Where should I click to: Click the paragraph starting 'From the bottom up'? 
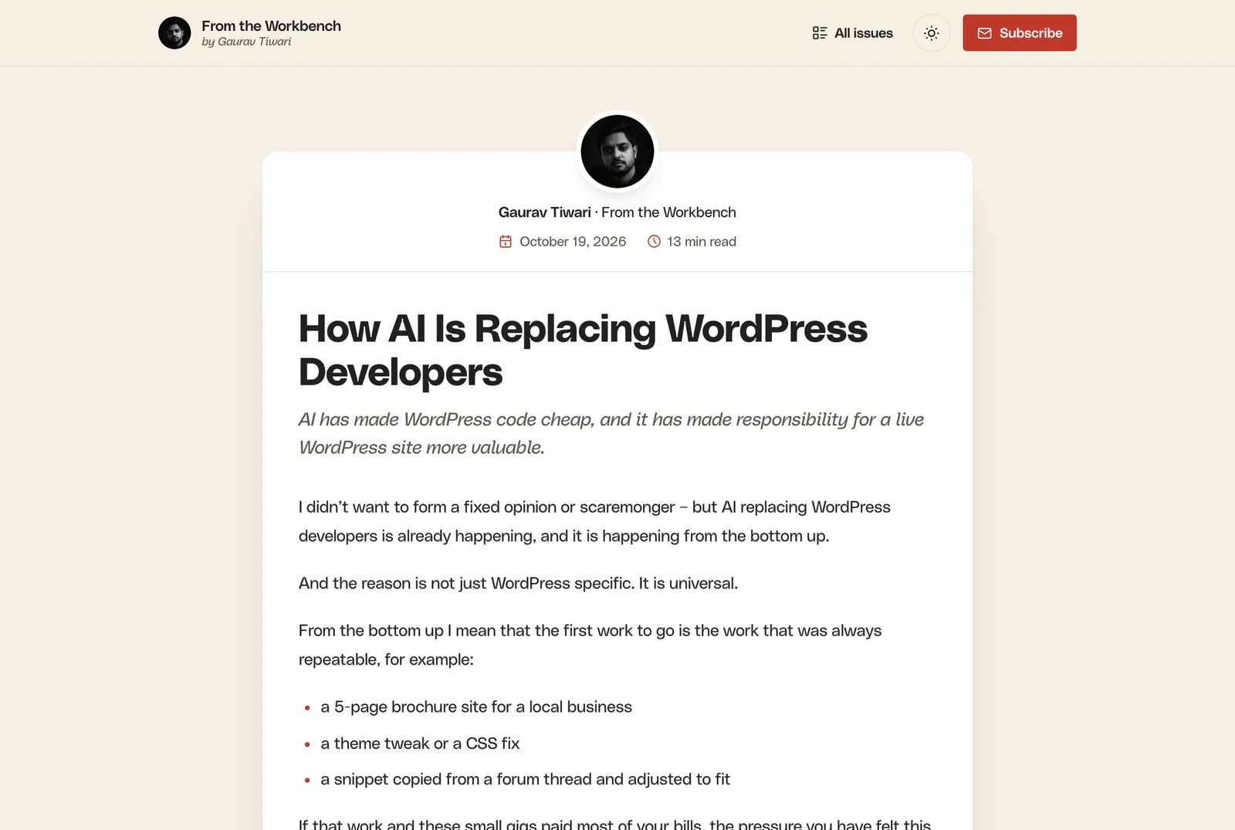pyautogui.click(x=590, y=645)
